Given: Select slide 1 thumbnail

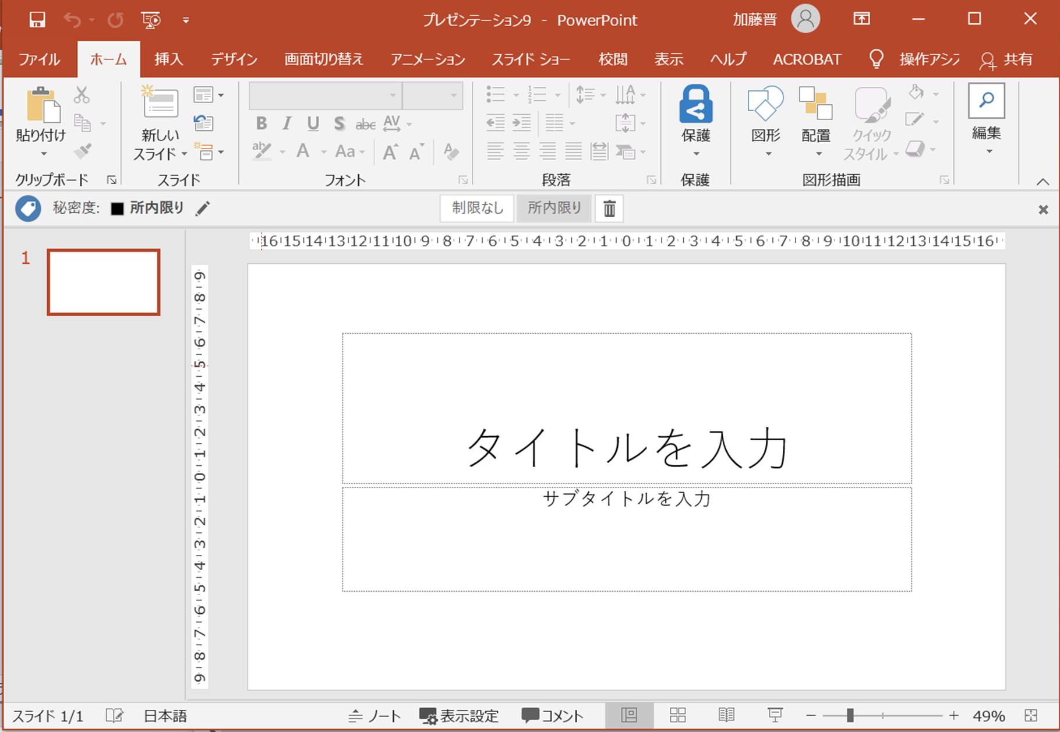Looking at the screenshot, I should (104, 282).
